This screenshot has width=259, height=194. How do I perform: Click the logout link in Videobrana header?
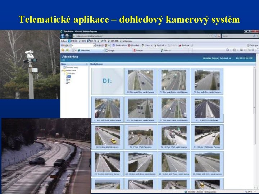(225, 58)
